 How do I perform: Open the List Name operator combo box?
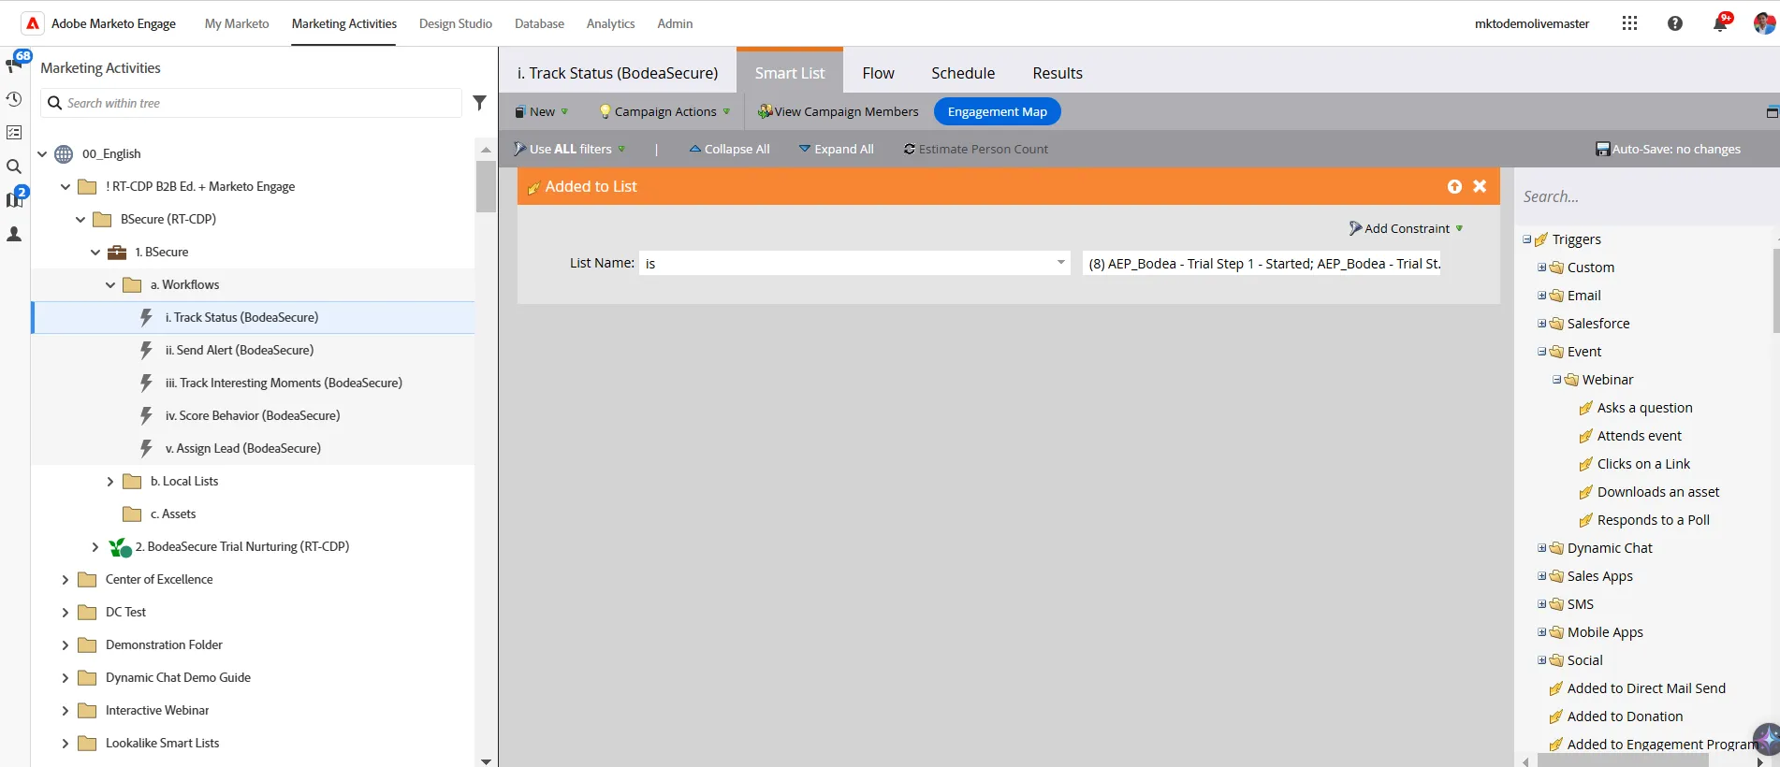click(x=854, y=263)
